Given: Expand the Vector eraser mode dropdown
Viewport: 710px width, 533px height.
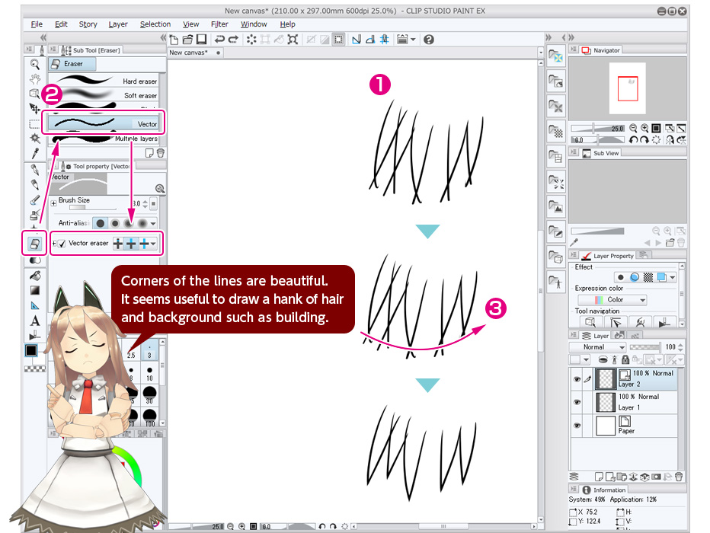Looking at the screenshot, I should pos(152,243).
